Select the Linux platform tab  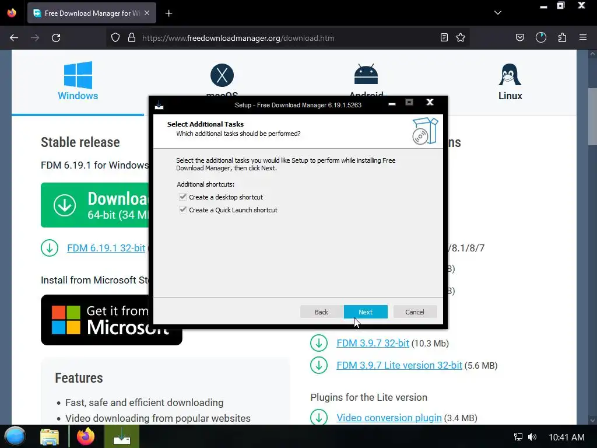tap(510, 82)
